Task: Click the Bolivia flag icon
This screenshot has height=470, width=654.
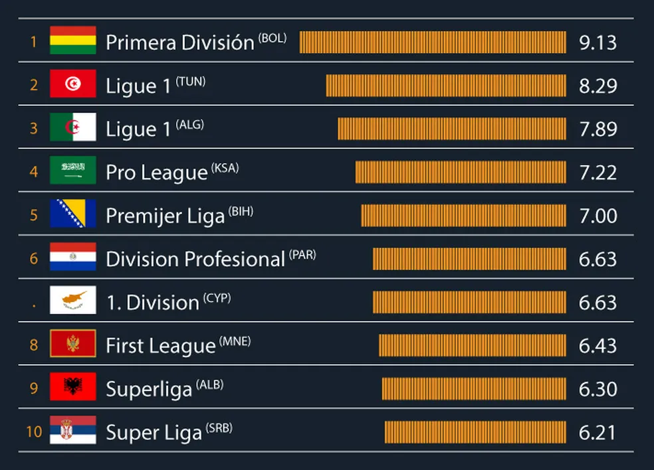Action: [x=73, y=40]
